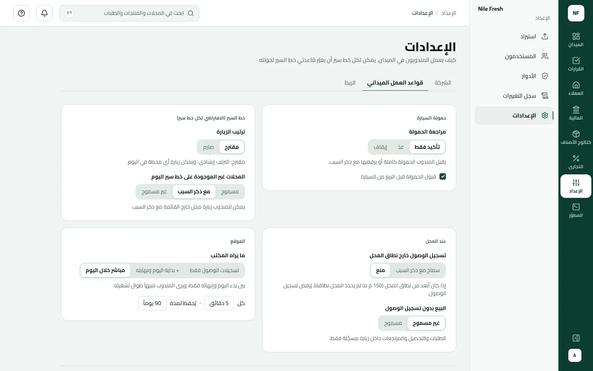
Task: Select منع for out-of-range check-in
Action: tap(381, 270)
